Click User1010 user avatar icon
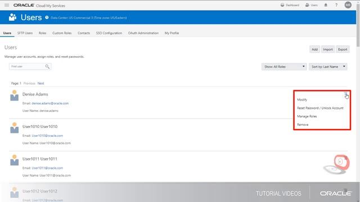The height and width of the screenshot is (202, 360). click(x=14, y=127)
